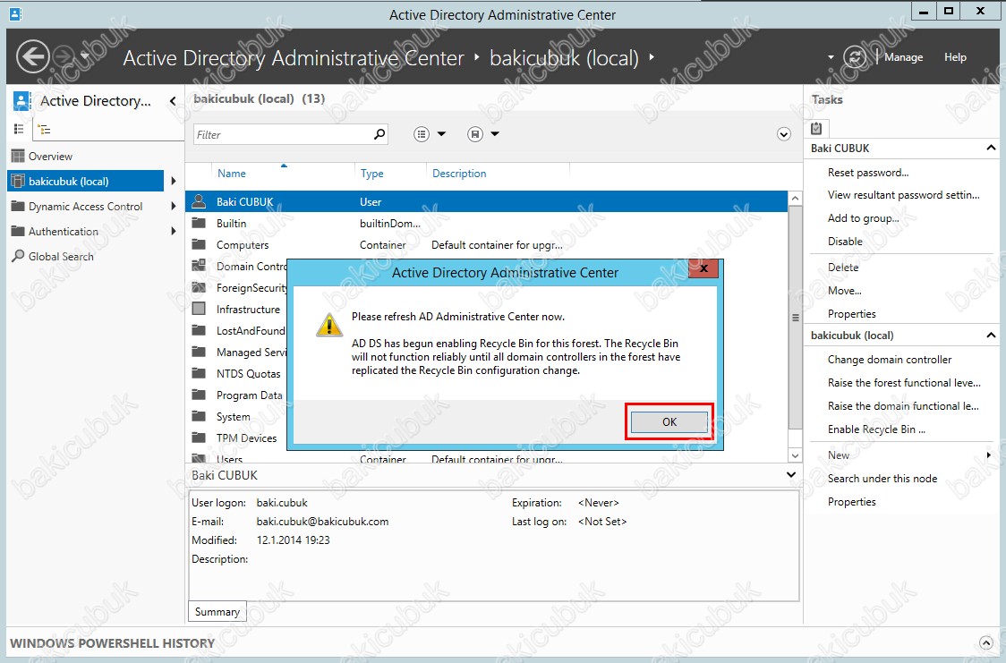Click the Tasks clipboard icon
1006x663 pixels.
tap(816, 128)
